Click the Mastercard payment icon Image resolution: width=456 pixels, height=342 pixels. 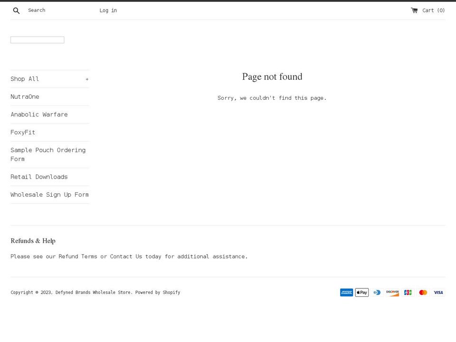click(x=423, y=292)
